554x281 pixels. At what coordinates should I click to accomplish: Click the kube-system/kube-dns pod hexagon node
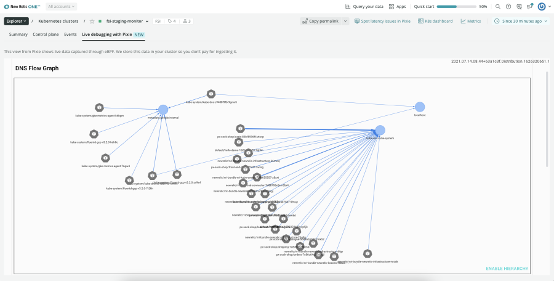click(211, 94)
